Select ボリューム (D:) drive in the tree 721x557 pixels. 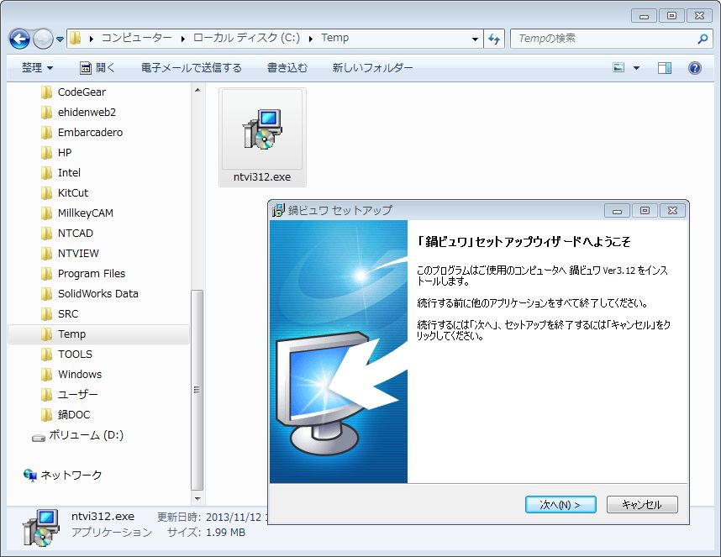[86, 435]
